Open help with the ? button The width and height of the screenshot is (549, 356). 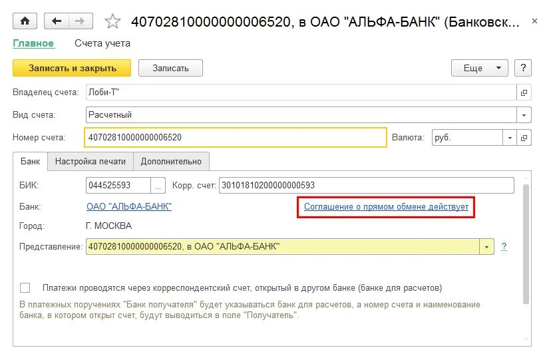(x=523, y=68)
